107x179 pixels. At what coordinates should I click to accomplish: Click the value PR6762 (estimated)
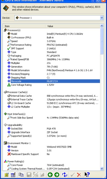pyautogui.click(x=57, y=45)
